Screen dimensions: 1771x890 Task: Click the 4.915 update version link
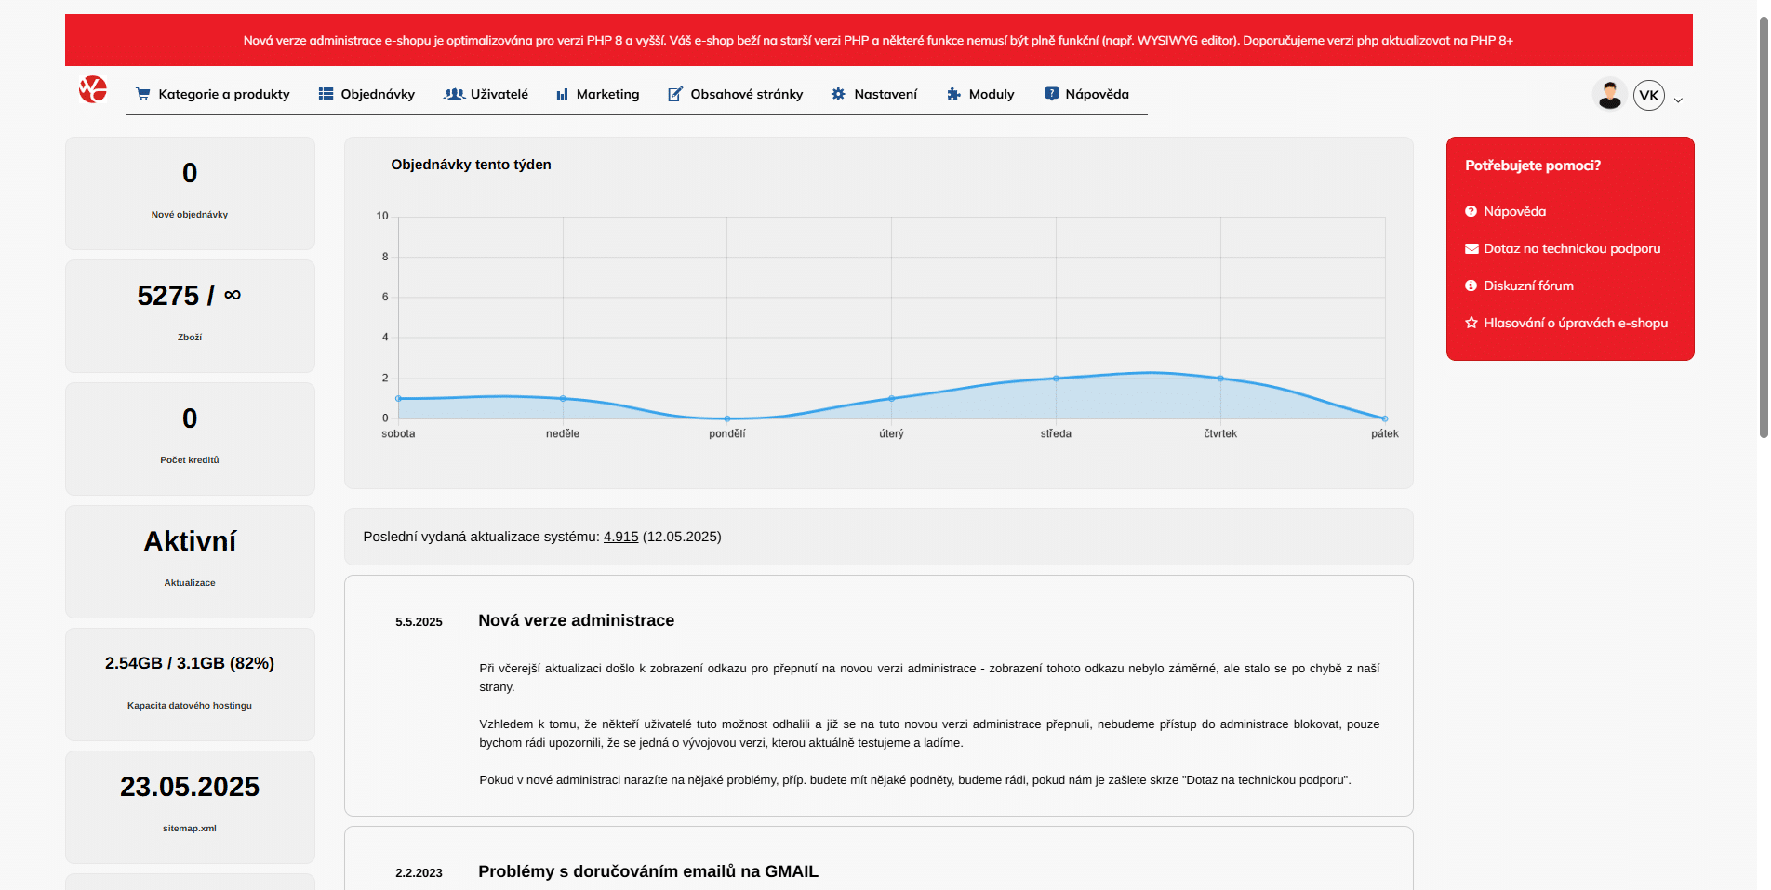pos(620,537)
